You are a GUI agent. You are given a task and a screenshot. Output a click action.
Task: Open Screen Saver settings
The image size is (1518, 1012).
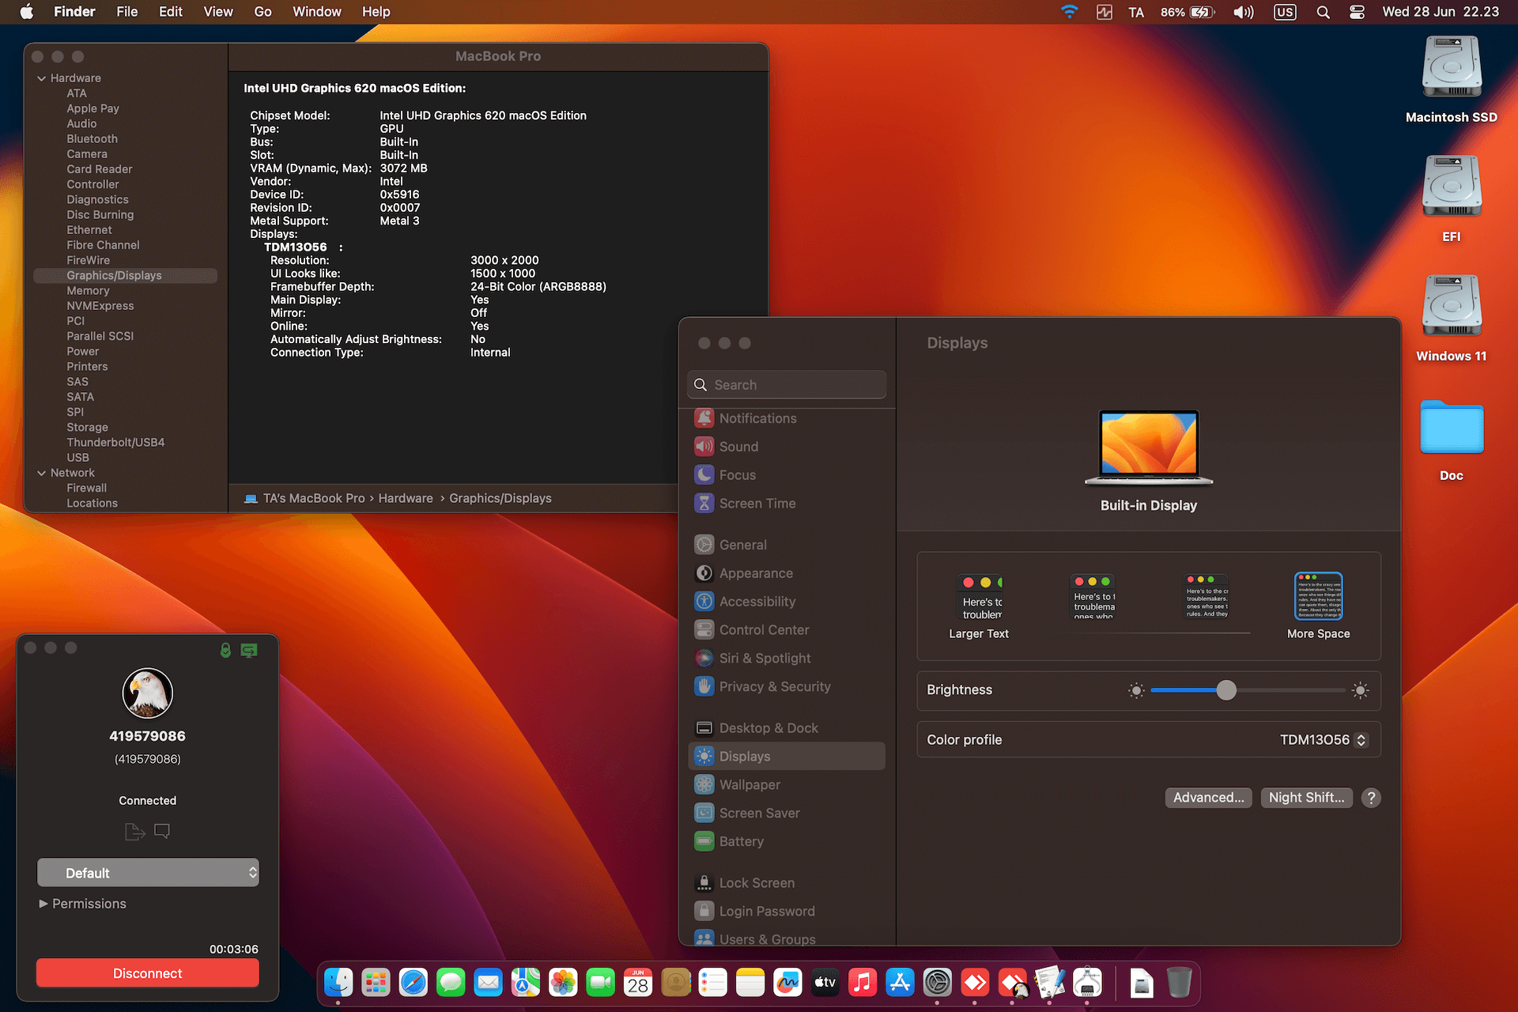(x=787, y=814)
